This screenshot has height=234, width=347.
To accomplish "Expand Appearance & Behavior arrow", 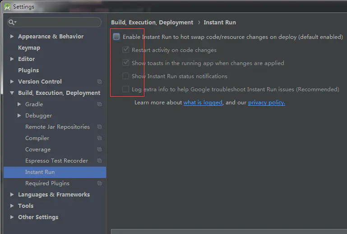I will pos(12,36).
